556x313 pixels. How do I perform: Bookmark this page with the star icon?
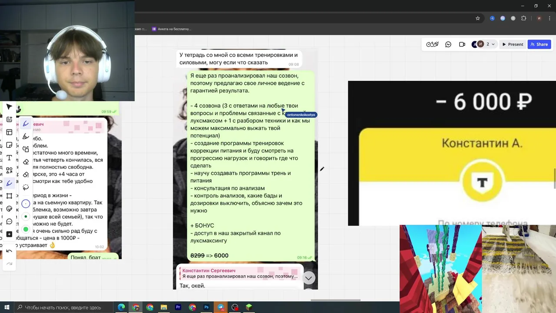pos(478,18)
